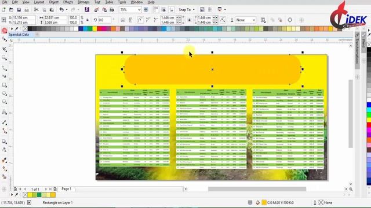371x208 pixels.
Task: Open the zoom level dropdown showing 75%
Action: (x=139, y=10)
